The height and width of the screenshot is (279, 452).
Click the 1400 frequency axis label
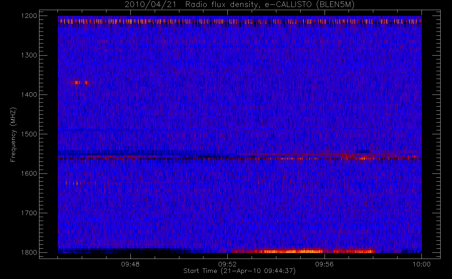click(29, 95)
